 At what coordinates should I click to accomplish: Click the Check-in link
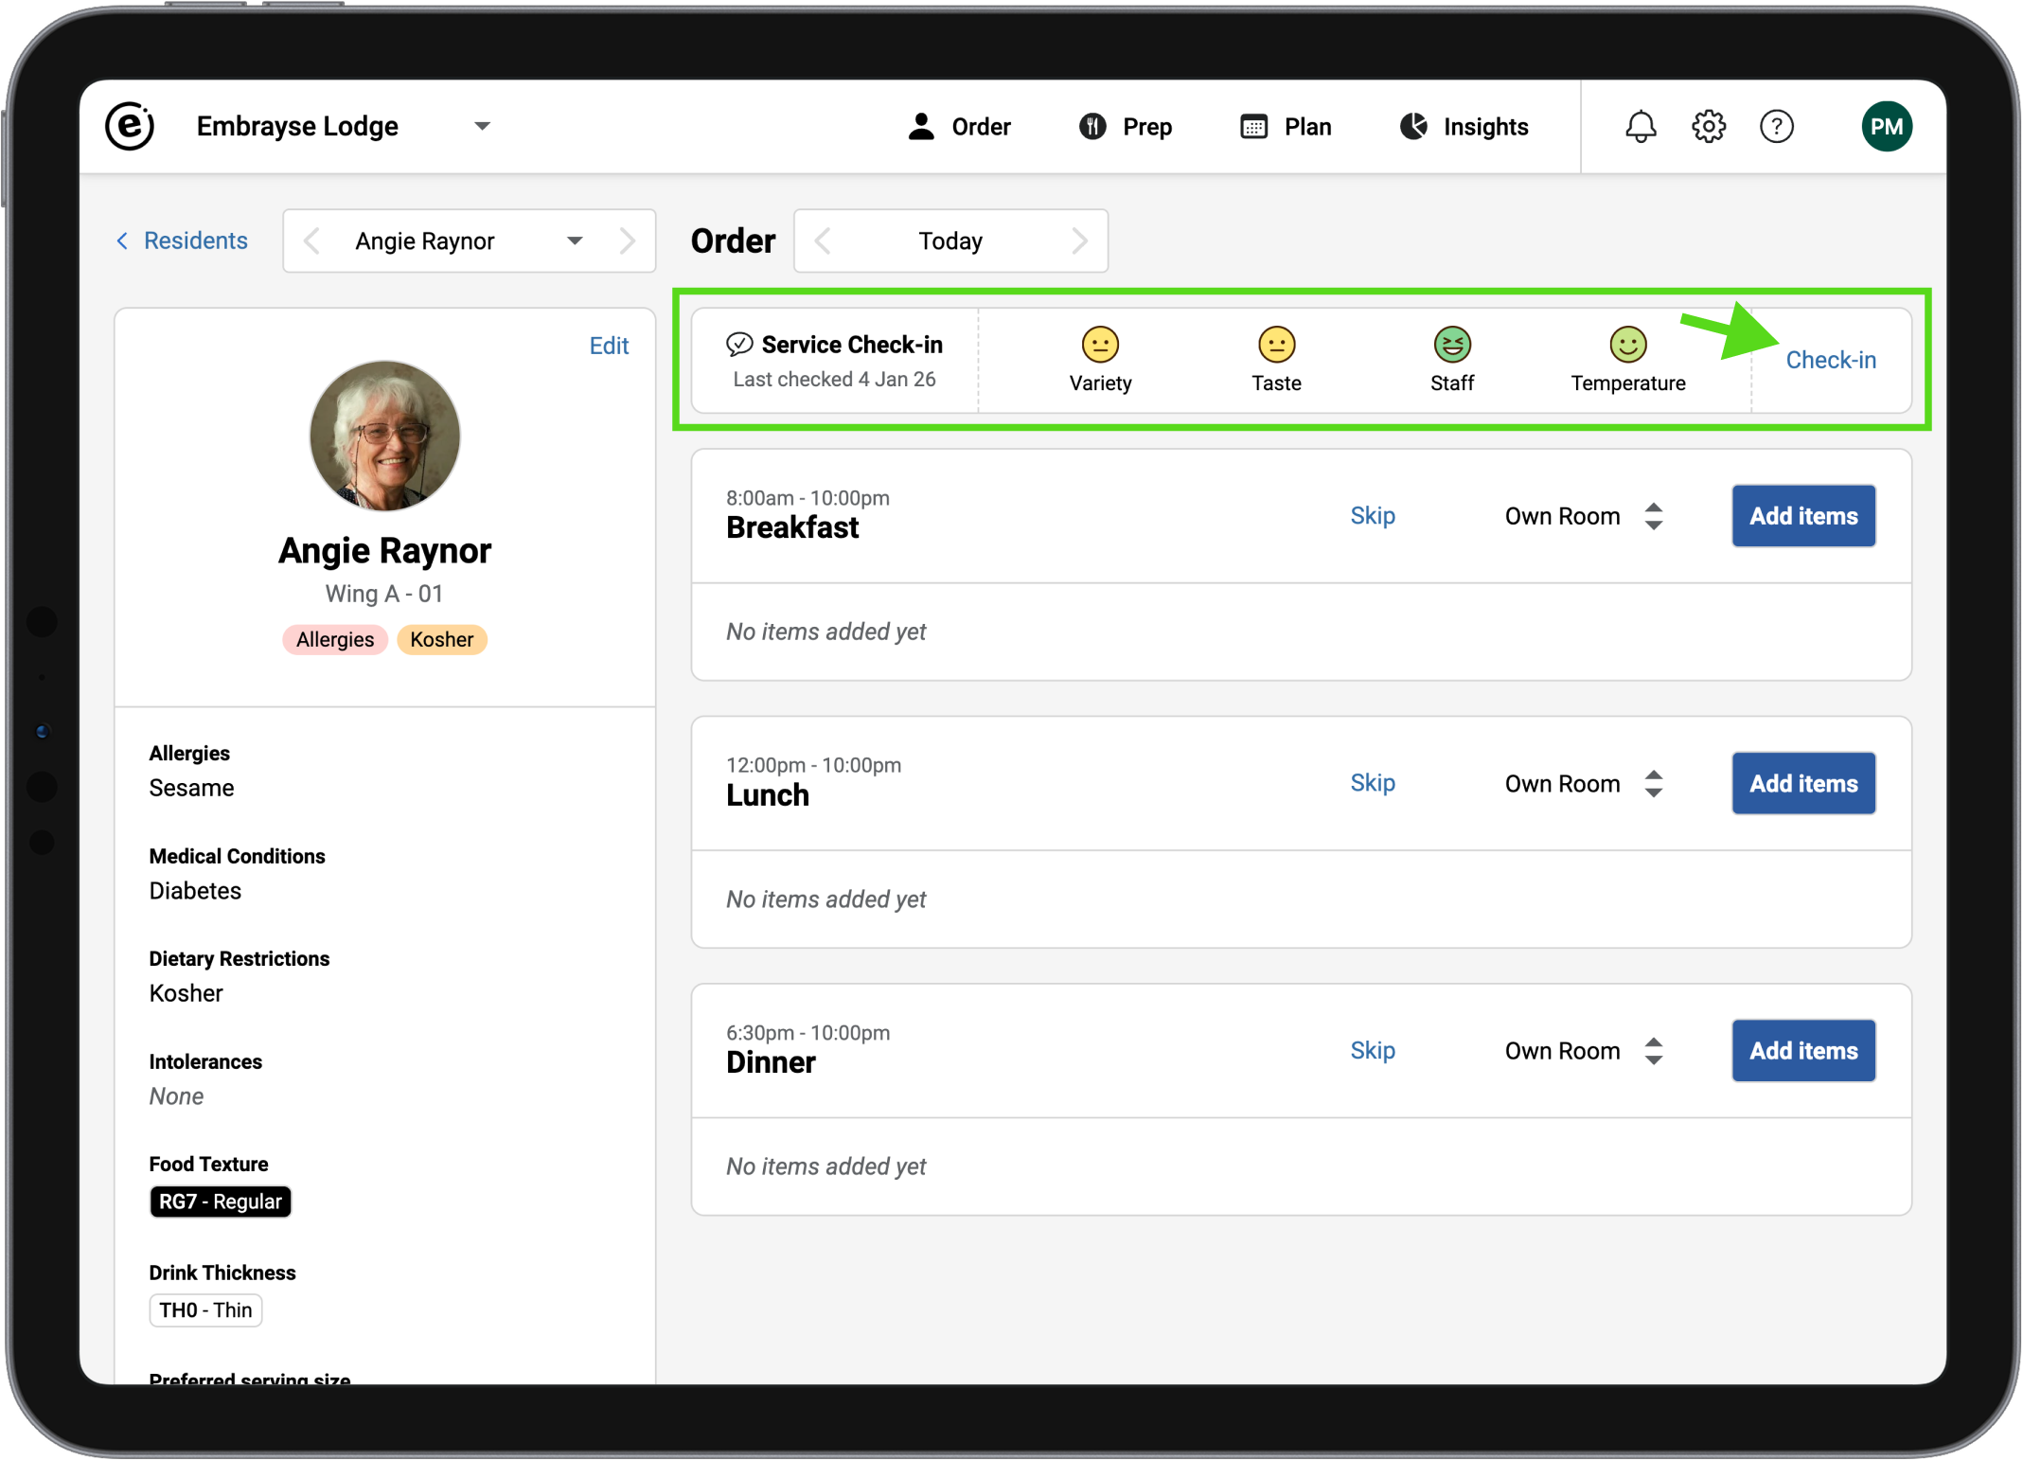tap(1830, 360)
